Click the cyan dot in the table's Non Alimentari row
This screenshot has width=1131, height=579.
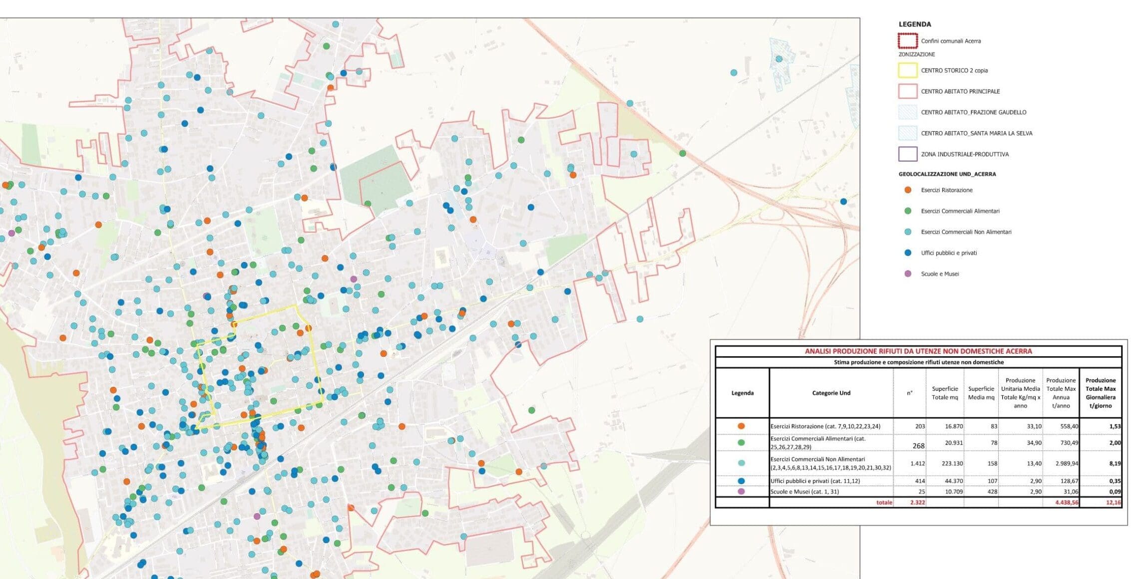(741, 463)
